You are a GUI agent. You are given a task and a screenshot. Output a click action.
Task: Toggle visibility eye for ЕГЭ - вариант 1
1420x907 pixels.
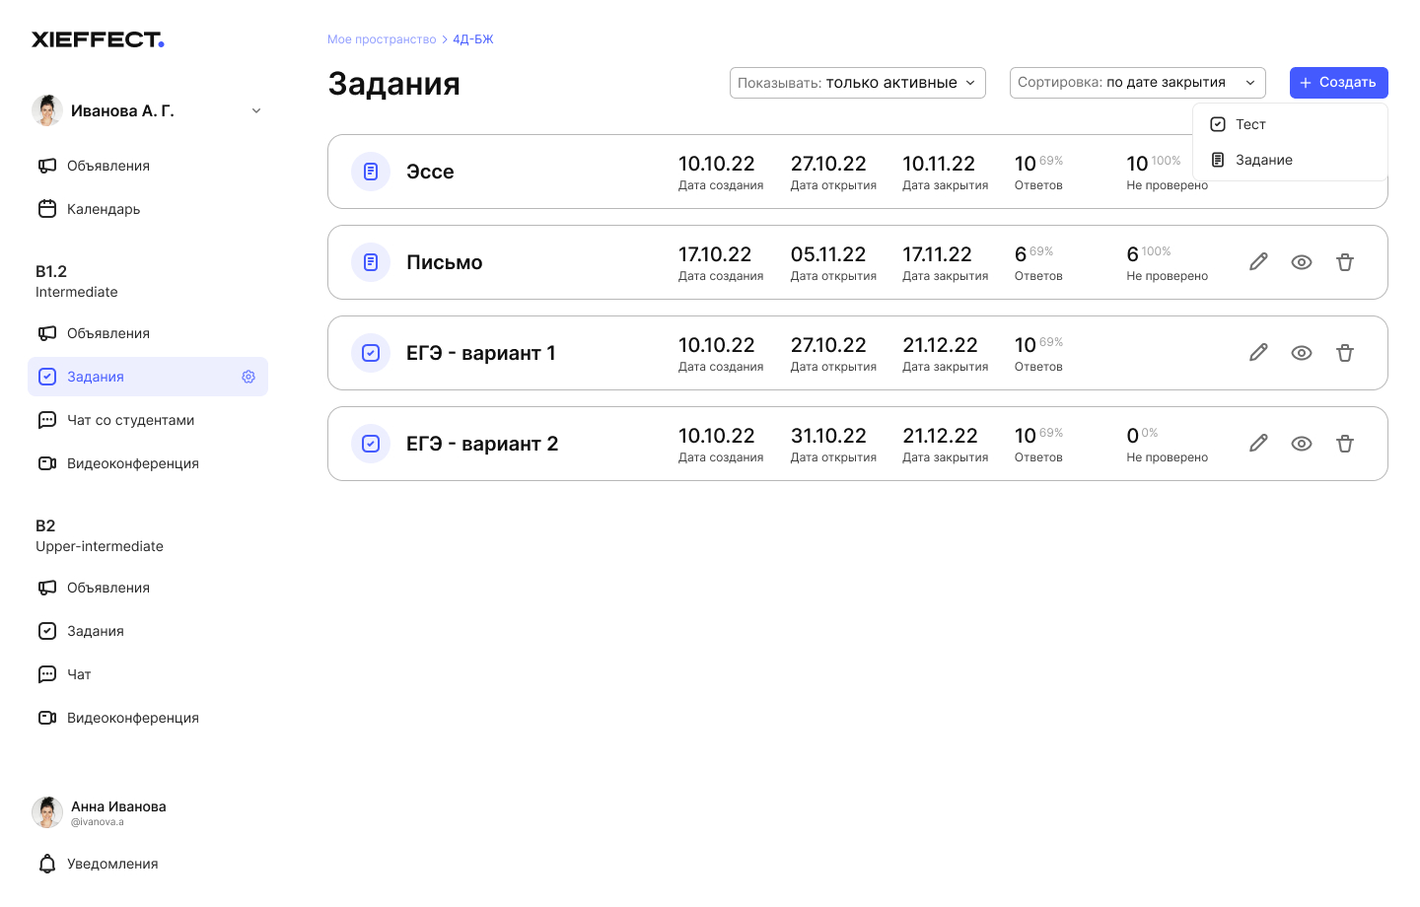[1302, 353]
